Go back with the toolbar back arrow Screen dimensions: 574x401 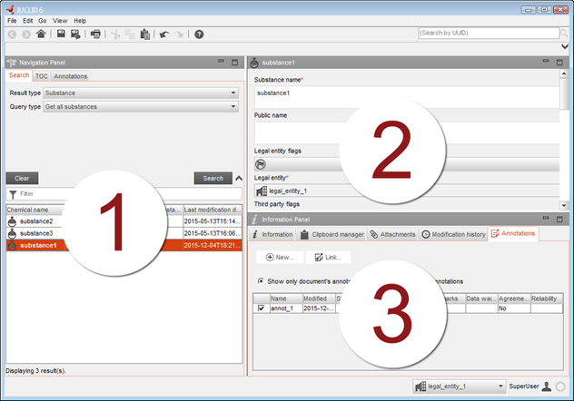click(12, 34)
